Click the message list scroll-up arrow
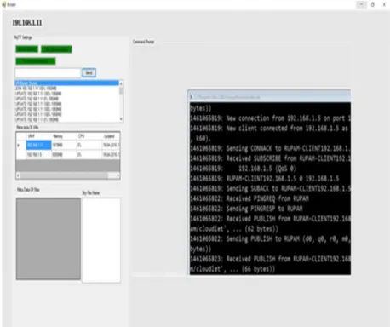 pyautogui.click(x=121, y=83)
